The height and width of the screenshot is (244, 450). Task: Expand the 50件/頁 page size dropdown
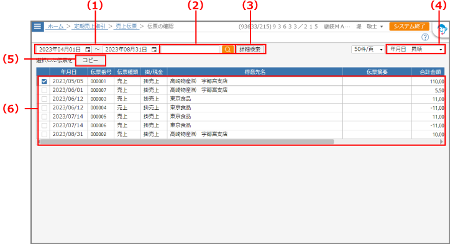(x=368, y=49)
